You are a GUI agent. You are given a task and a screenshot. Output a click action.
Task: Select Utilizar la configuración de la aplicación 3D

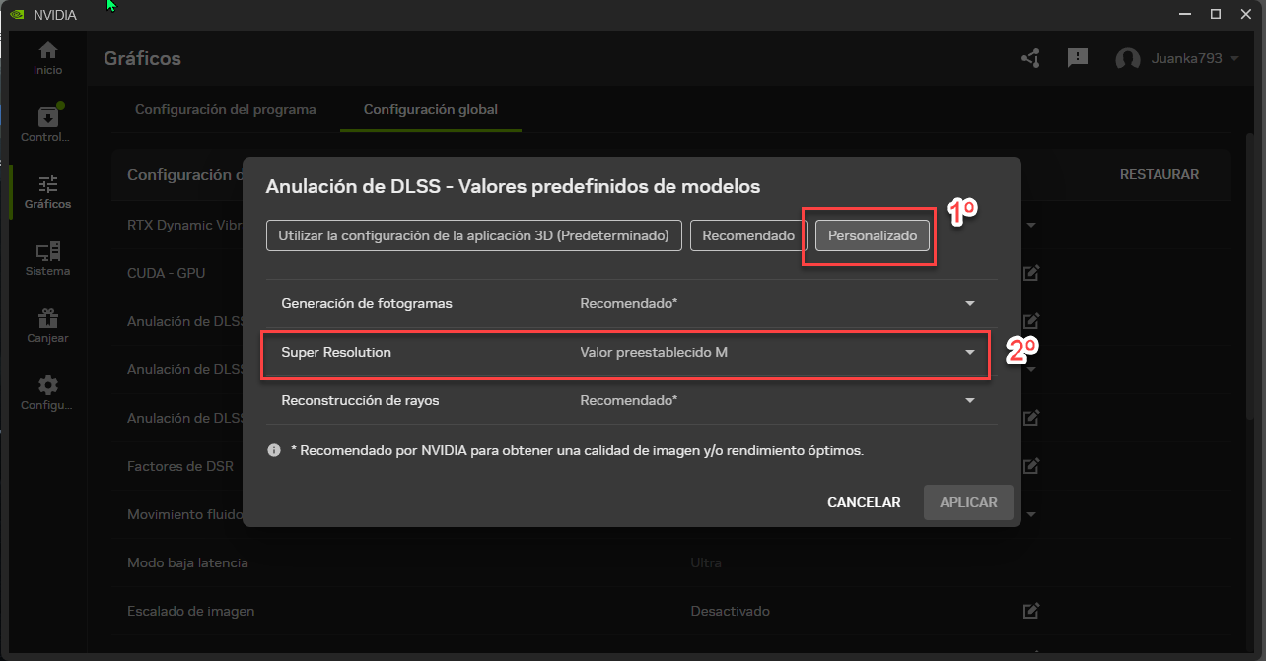coord(474,235)
